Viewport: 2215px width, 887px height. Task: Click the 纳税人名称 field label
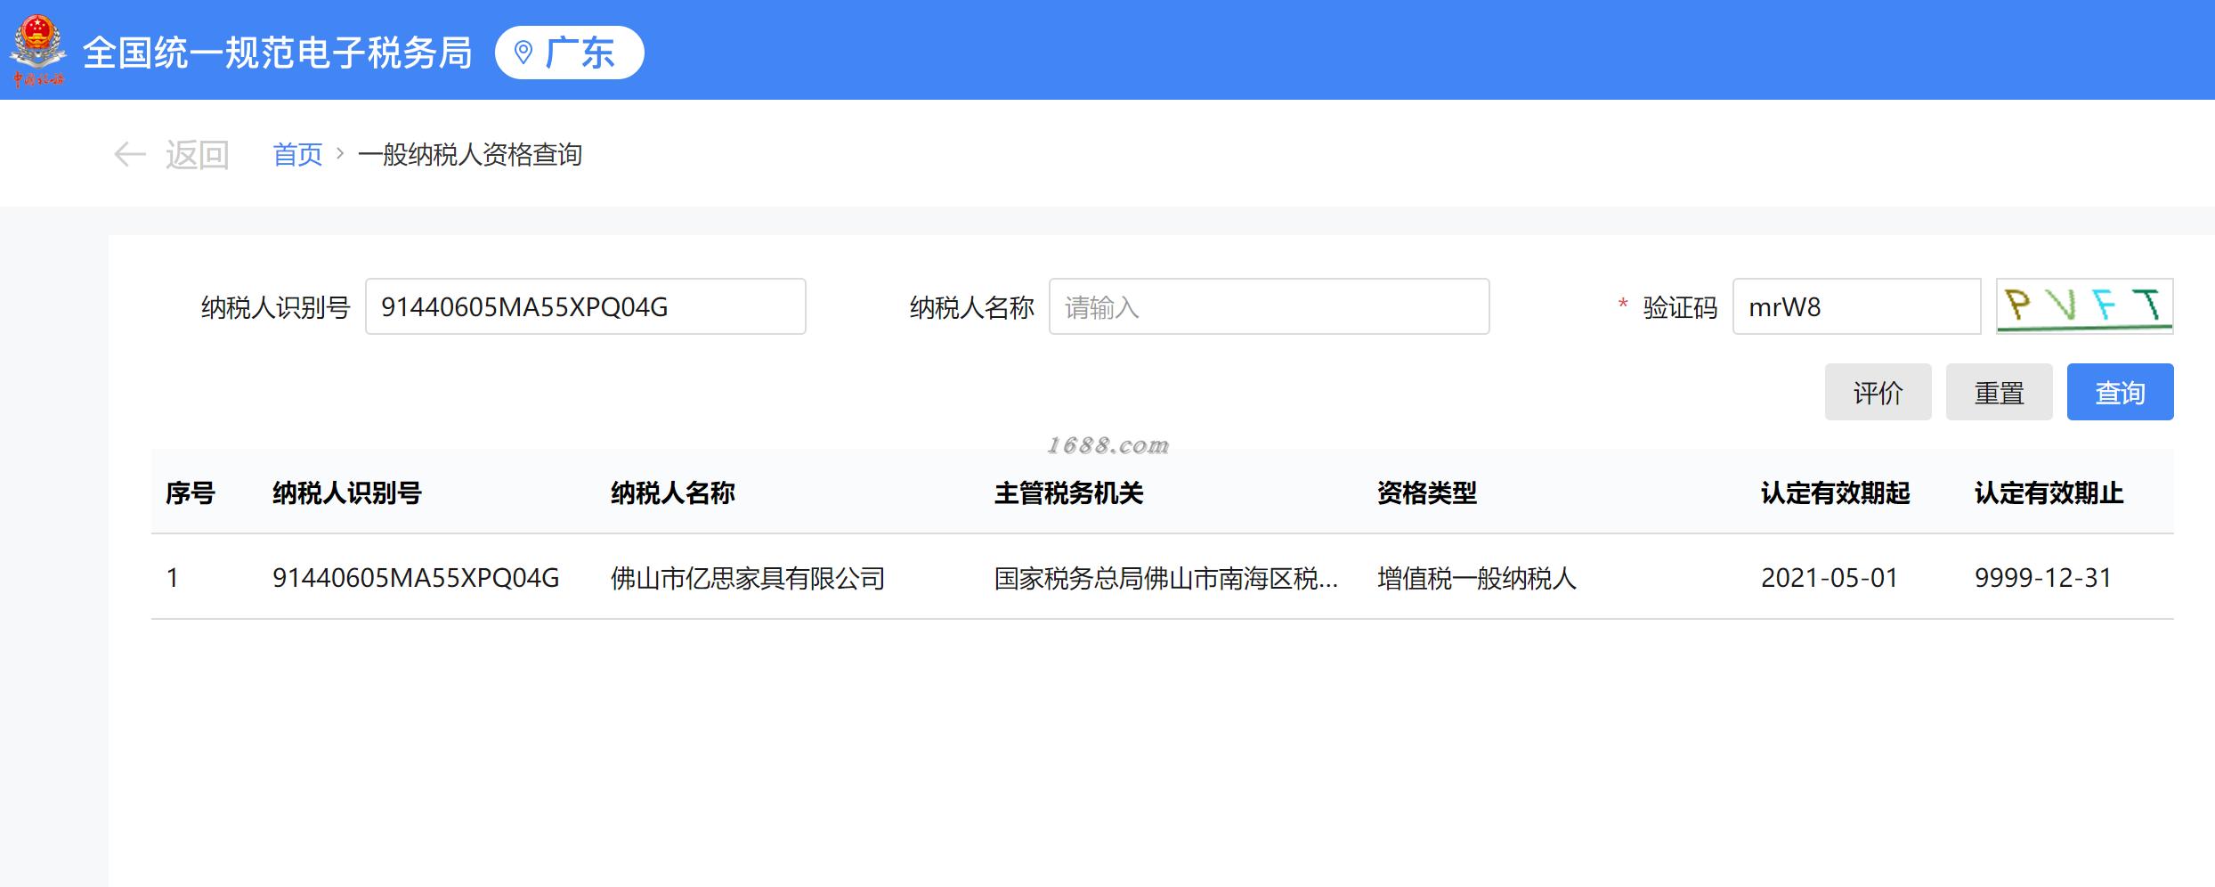point(972,307)
